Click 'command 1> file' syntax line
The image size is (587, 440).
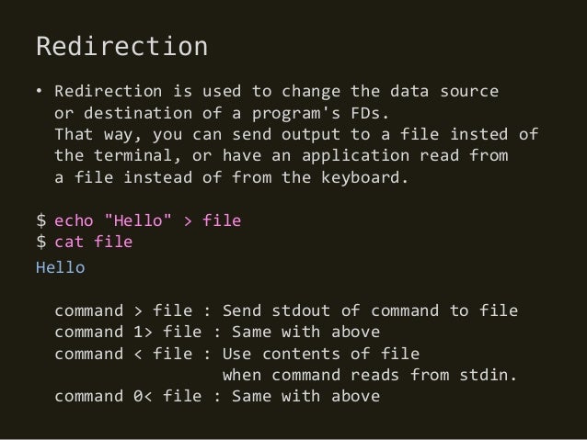pyautogui.click(x=128, y=332)
